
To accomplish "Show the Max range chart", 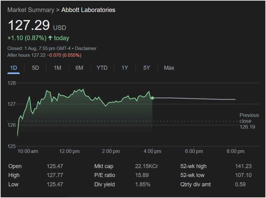I will coord(169,68).
